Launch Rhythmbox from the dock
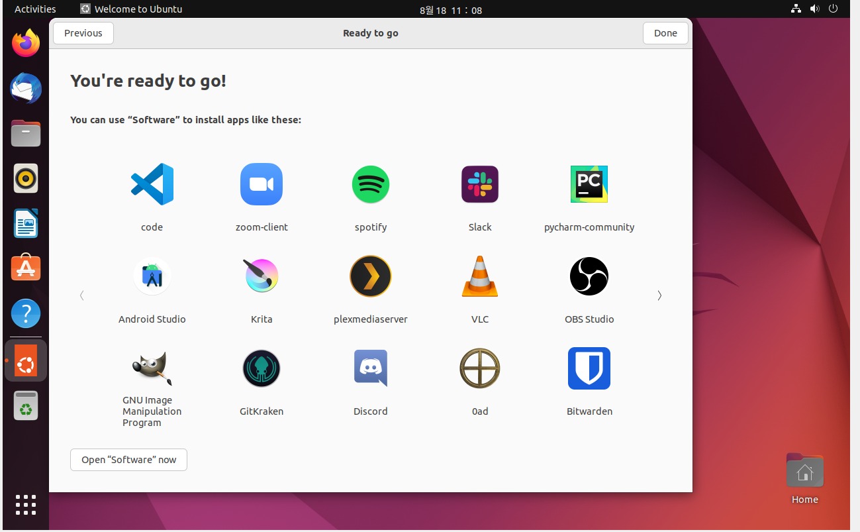 [26, 178]
